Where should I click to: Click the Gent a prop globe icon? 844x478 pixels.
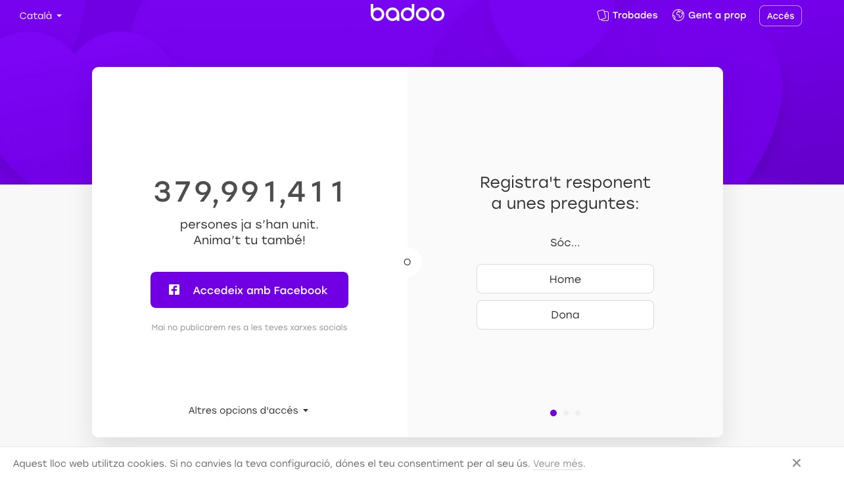click(x=678, y=15)
